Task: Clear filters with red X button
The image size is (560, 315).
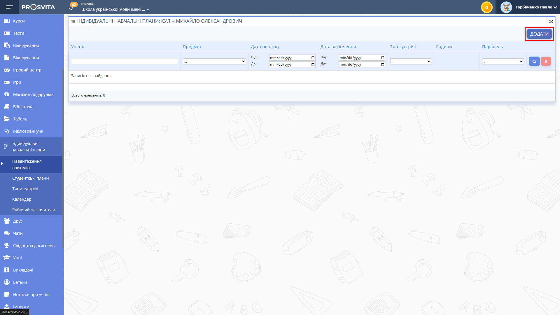Action: click(546, 62)
